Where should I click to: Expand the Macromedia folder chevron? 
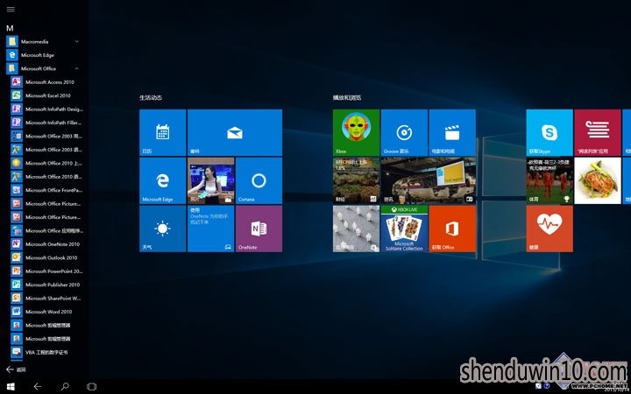(x=76, y=41)
